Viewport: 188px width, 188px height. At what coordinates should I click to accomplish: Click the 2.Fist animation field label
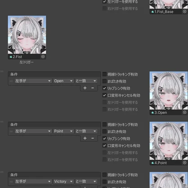tap(18, 57)
